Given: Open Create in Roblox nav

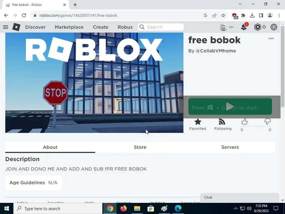Looking at the screenshot, I should pyautogui.click(x=100, y=27).
